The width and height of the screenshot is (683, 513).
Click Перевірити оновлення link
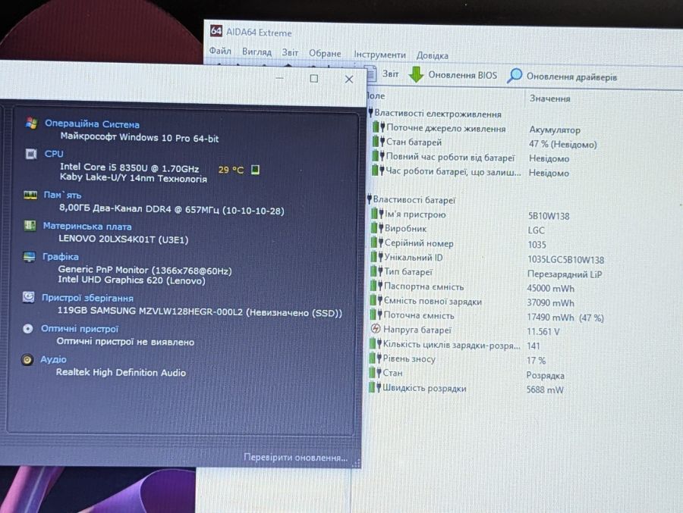click(x=295, y=458)
